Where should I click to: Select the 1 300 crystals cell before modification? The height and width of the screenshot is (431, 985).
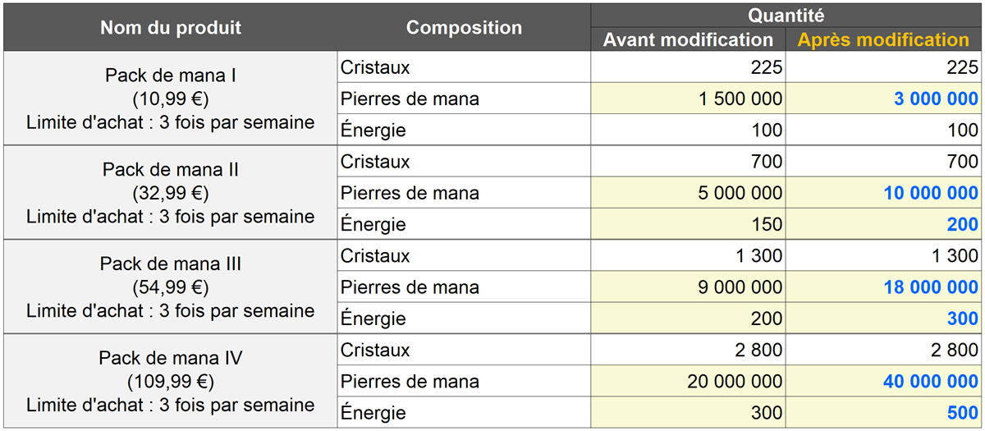688,256
